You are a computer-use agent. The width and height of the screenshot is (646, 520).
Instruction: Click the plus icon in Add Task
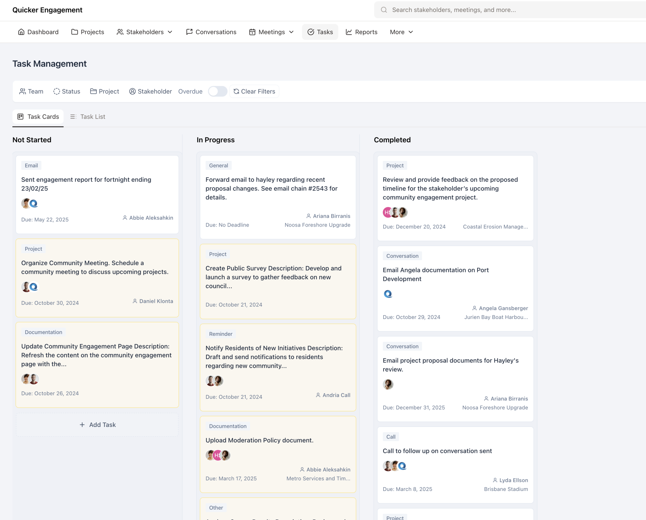82,425
